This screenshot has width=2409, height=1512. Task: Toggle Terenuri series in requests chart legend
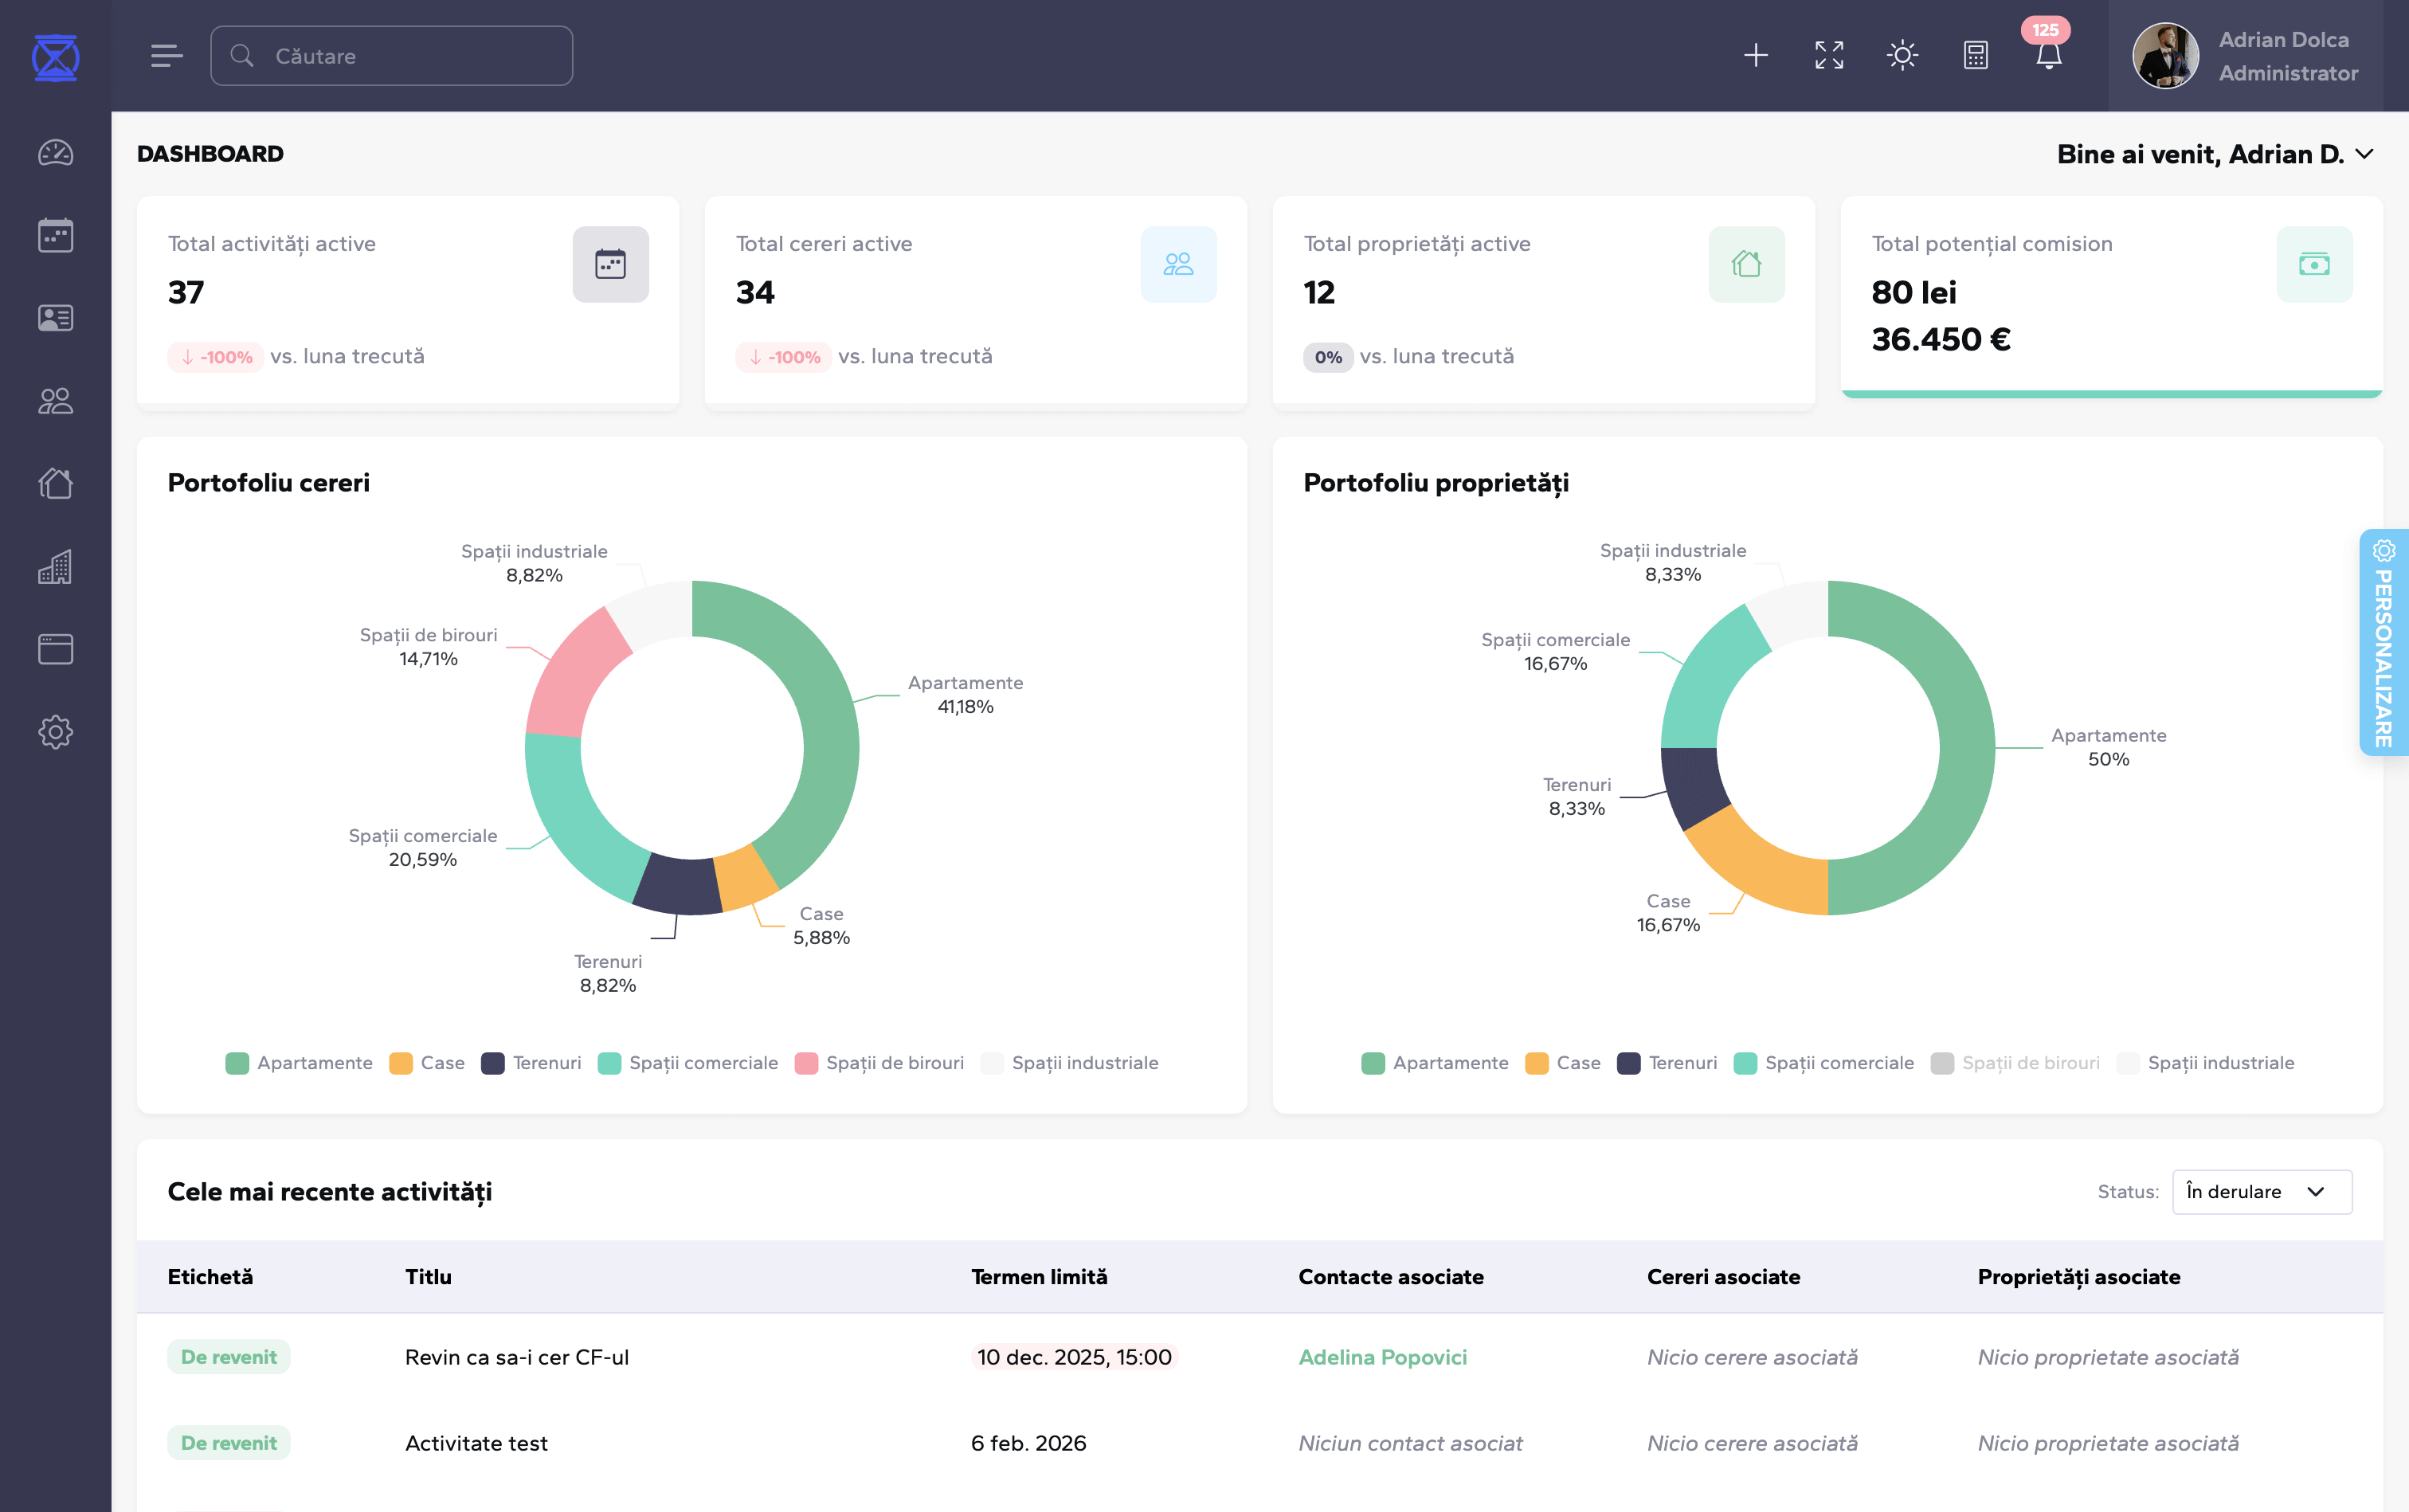(546, 1063)
